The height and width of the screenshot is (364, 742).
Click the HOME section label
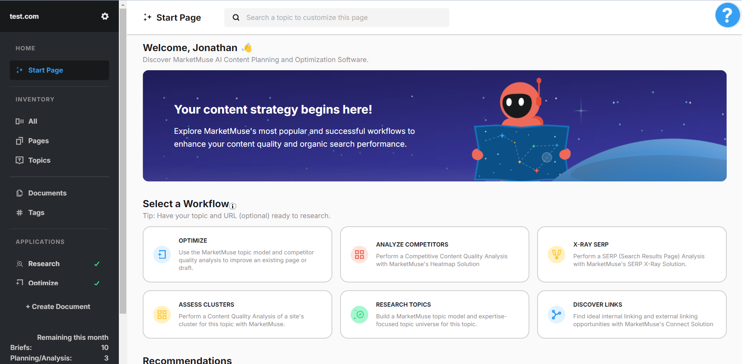click(25, 48)
